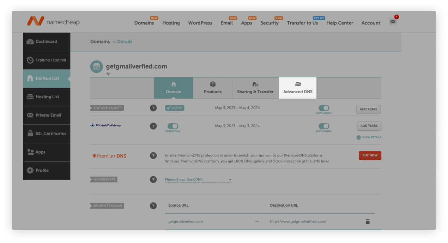The image size is (448, 243).
Task: Switch to the Sharing & Transfer tab
Action: click(255, 88)
